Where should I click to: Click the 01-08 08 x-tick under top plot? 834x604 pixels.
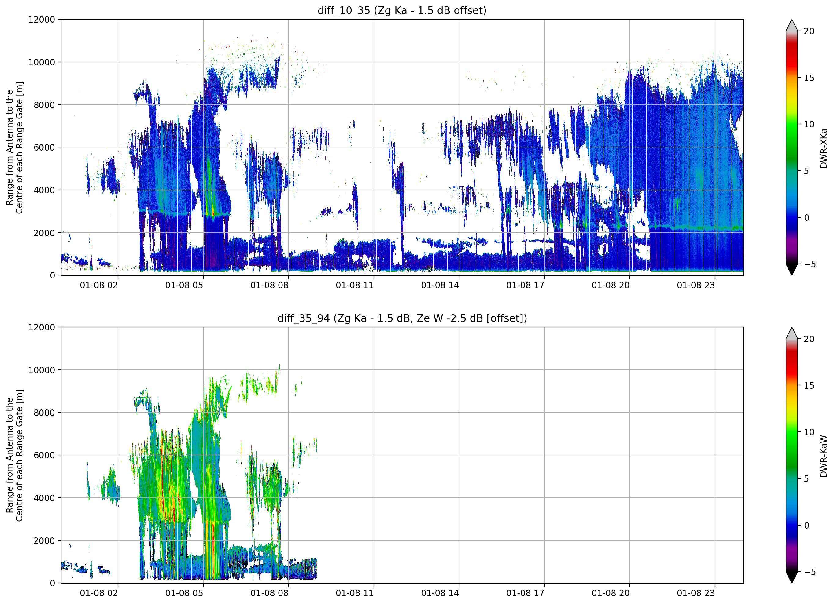coord(270,286)
